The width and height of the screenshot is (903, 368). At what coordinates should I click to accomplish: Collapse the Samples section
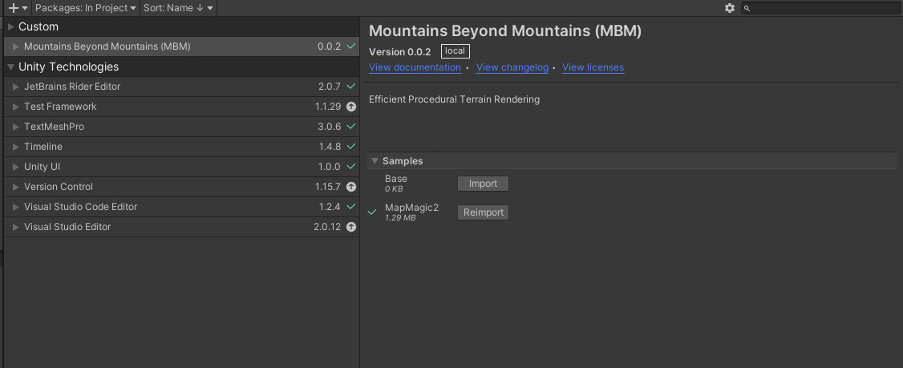click(x=375, y=161)
